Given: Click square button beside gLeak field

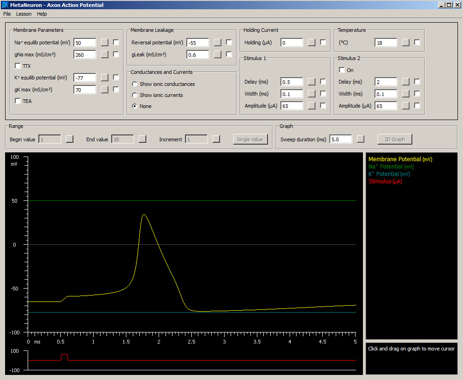Looking at the screenshot, I should pos(217,54).
